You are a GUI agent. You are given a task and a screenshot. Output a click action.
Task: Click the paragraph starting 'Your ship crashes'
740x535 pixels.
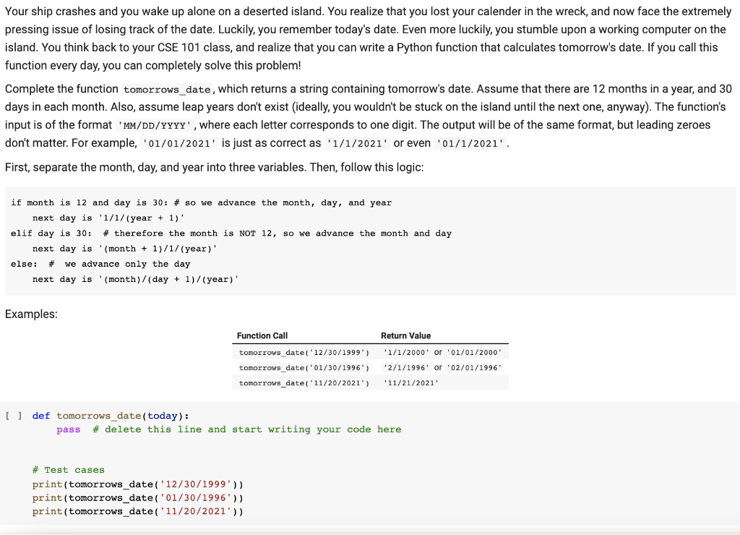[368, 39]
